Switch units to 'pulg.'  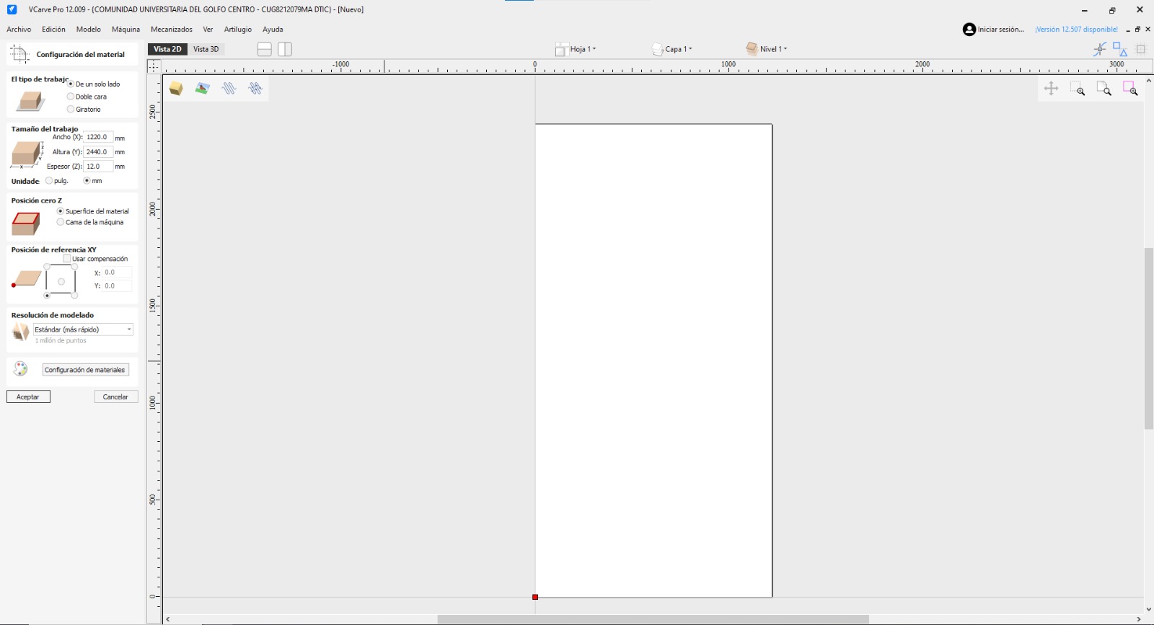49,181
